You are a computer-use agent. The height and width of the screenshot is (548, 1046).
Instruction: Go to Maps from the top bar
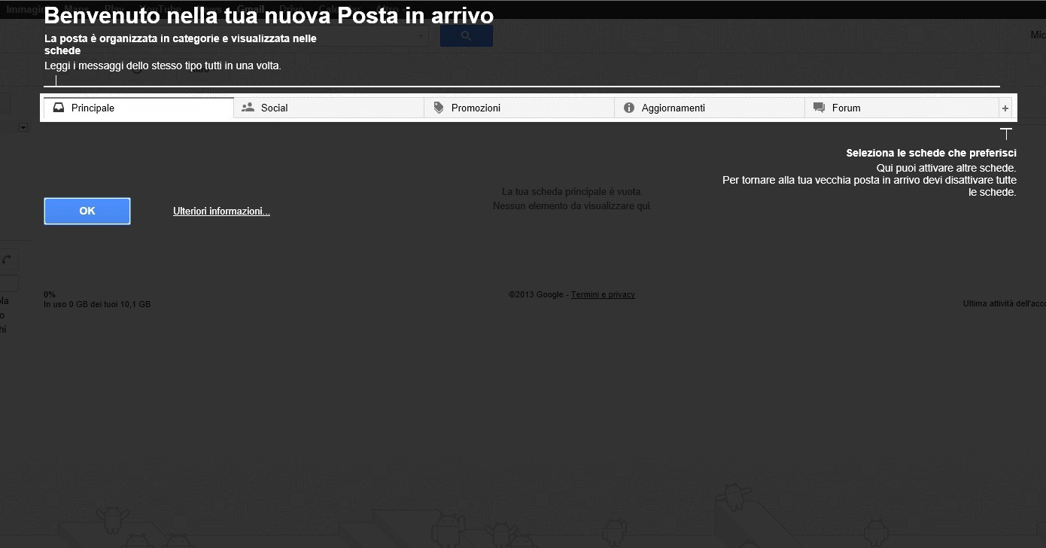click(x=76, y=9)
